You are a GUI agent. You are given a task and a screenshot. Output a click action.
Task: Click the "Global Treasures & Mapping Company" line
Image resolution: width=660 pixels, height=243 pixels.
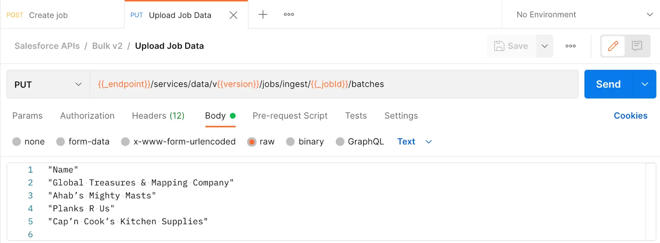tap(141, 182)
